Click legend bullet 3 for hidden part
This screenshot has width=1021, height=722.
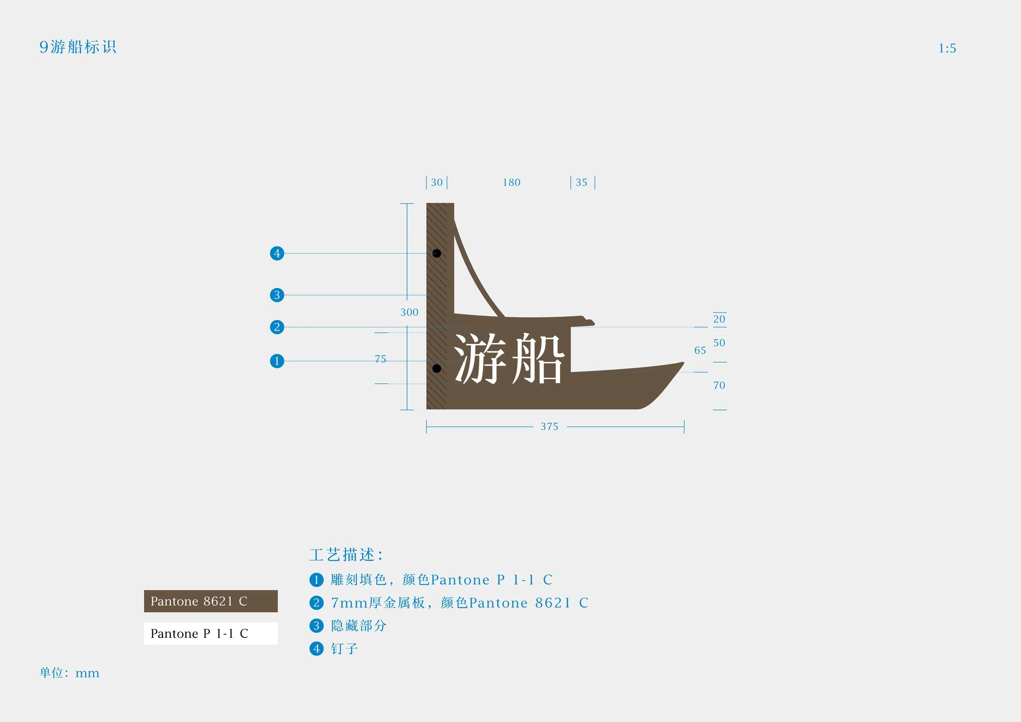tap(316, 626)
